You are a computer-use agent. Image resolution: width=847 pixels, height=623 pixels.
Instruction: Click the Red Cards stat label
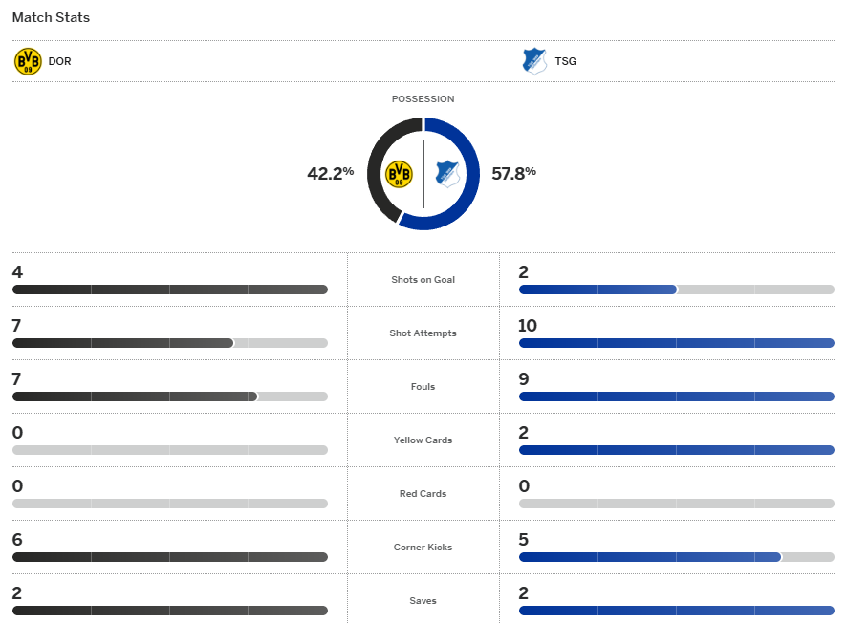click(423, 494)
